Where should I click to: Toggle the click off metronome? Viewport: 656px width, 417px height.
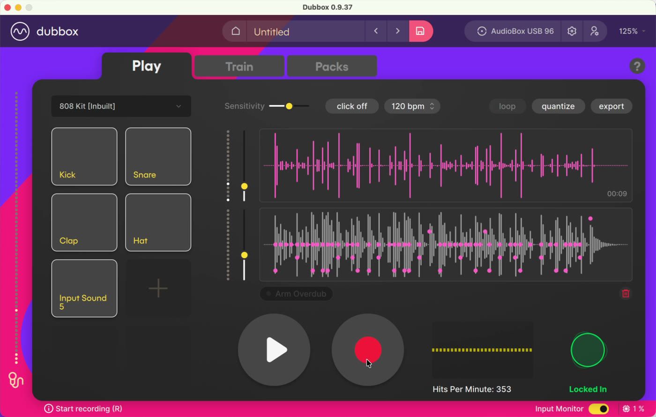tap(352, 106)
